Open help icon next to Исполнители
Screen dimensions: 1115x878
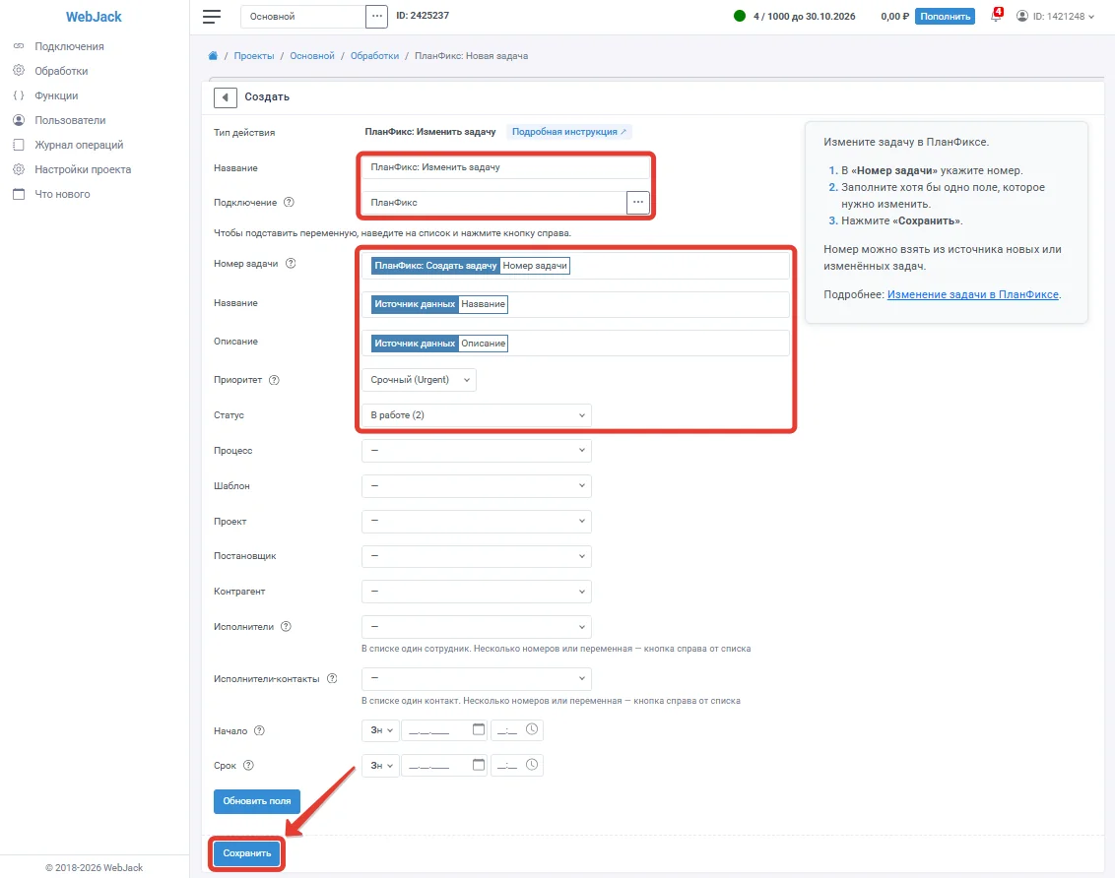[286, 627]
